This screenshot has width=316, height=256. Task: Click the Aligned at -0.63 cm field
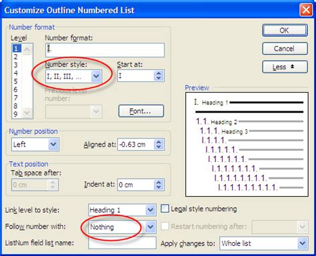click(135, 145)
